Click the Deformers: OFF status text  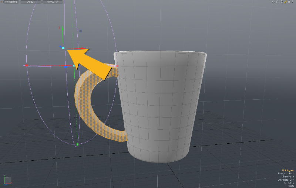pos(286,180)
